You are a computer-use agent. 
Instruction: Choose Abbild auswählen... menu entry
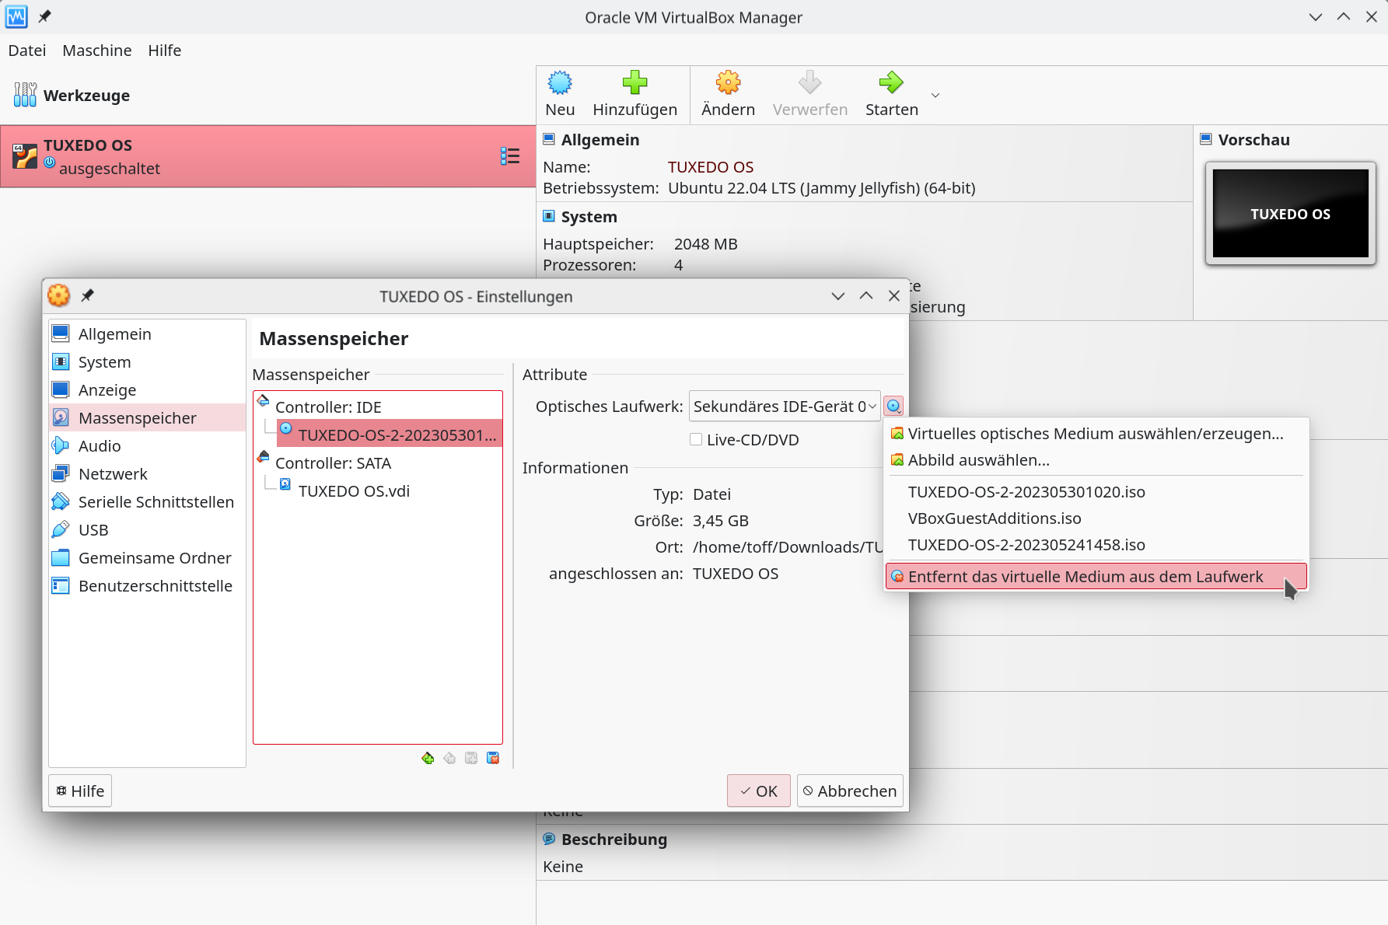(x=1096, y=460)
